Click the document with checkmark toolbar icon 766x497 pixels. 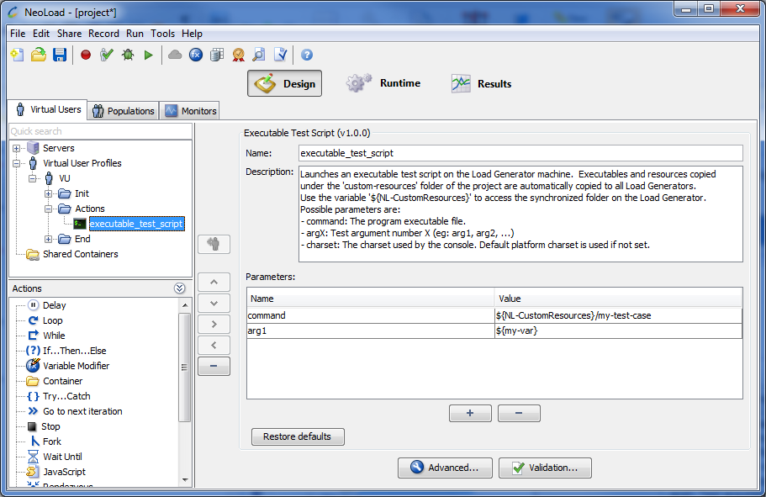pos(280,55)
